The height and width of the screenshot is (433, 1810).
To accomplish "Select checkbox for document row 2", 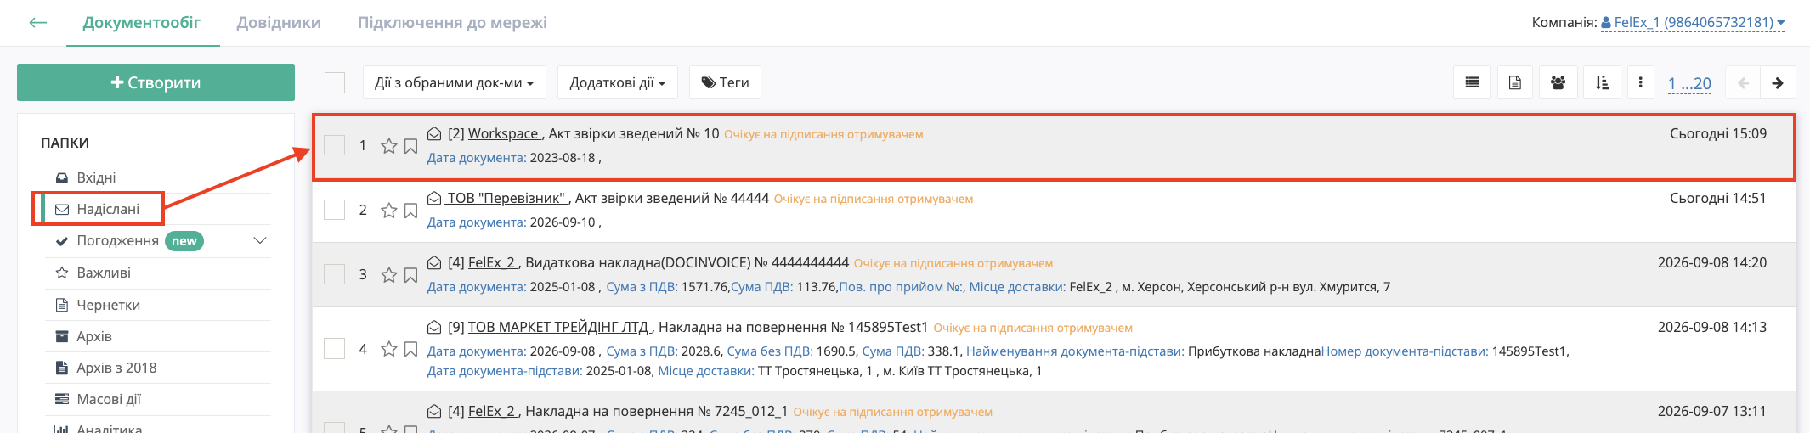I will tap(335, 210).
